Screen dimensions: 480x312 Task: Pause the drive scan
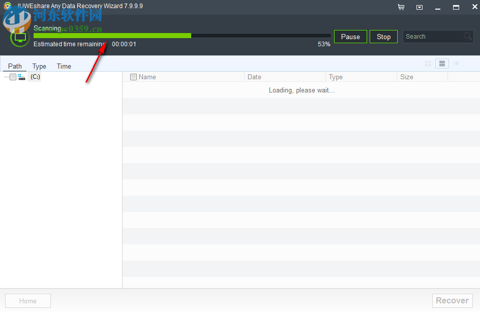pos(350,37)
